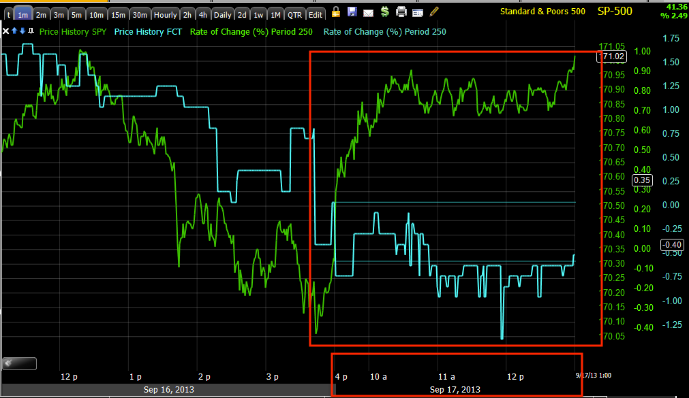Select the 3m timeframe tab
This screenshot has width=689, height=398.
59,14
